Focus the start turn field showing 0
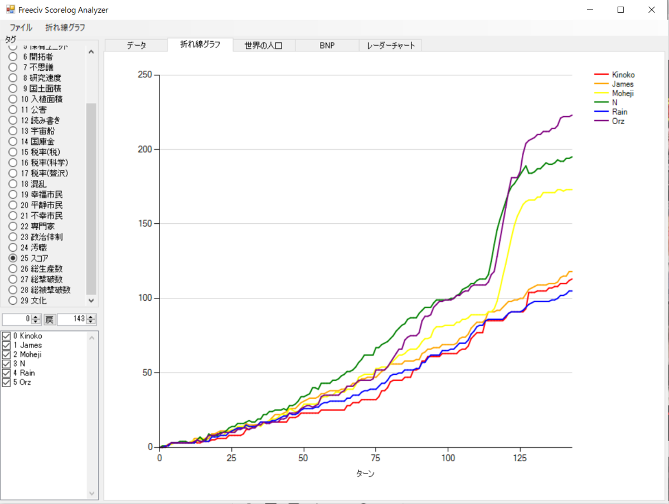Viewport: 669px width, 504px height. point(17,319)
